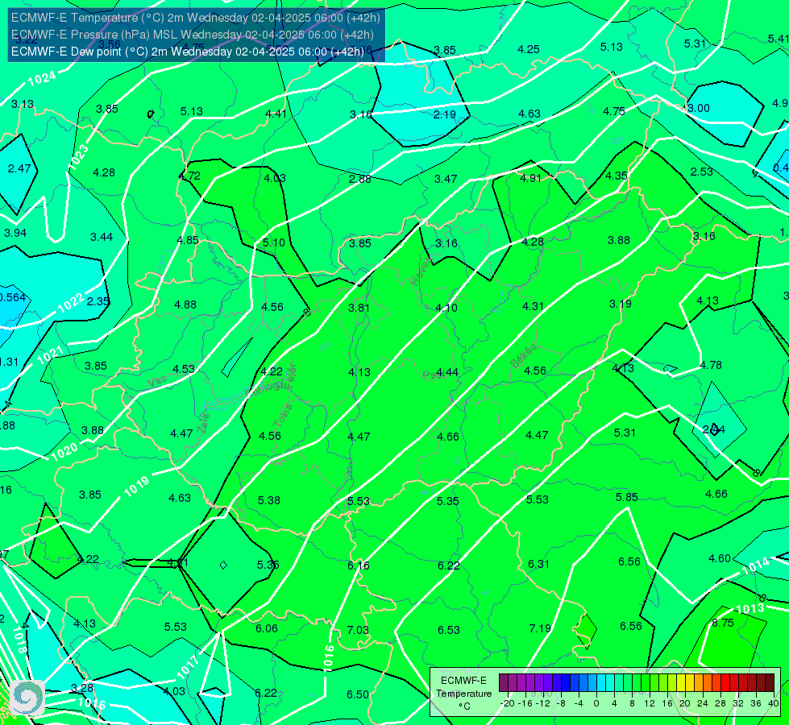Click the 4.25 temperature value
This screenshot has height=725, width=789.
pos(529,49)
